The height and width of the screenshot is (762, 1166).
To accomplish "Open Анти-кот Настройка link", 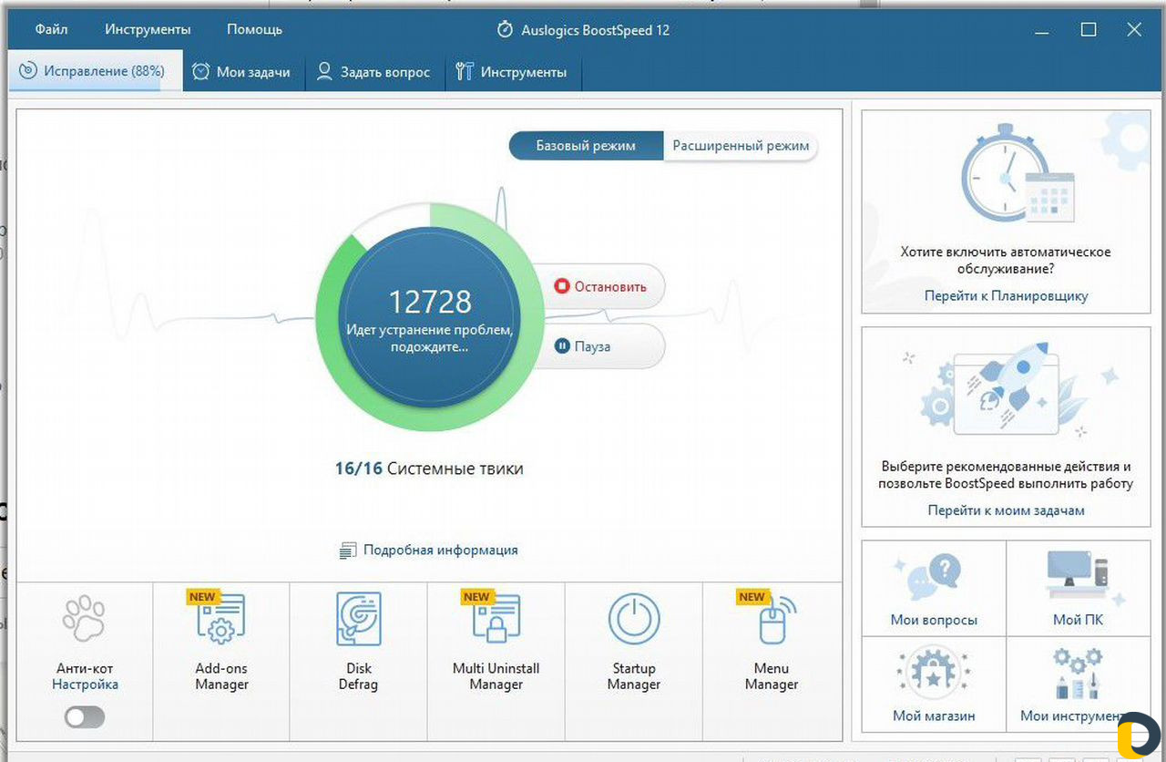I will pyautogui.click(x=85, y=685).
